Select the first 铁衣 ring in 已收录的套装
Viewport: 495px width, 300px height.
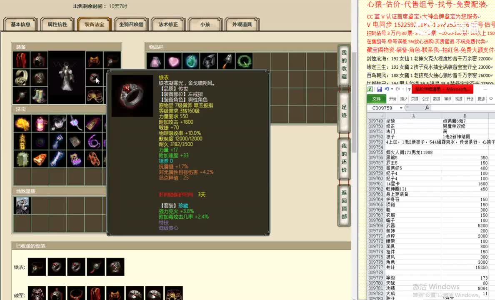[37, 267]
